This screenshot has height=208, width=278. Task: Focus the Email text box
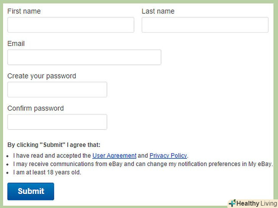[x=84, y=57]
